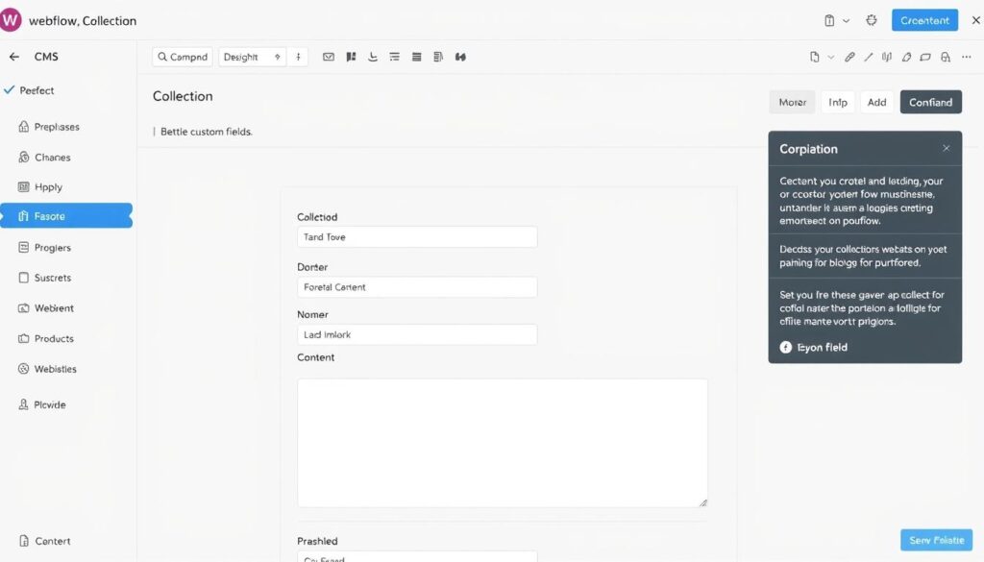Screen dimensions: 984x562
Task: Click the Nomer input containing Lad Imlork
Action: pyautogui.click(x=417, y=335)
